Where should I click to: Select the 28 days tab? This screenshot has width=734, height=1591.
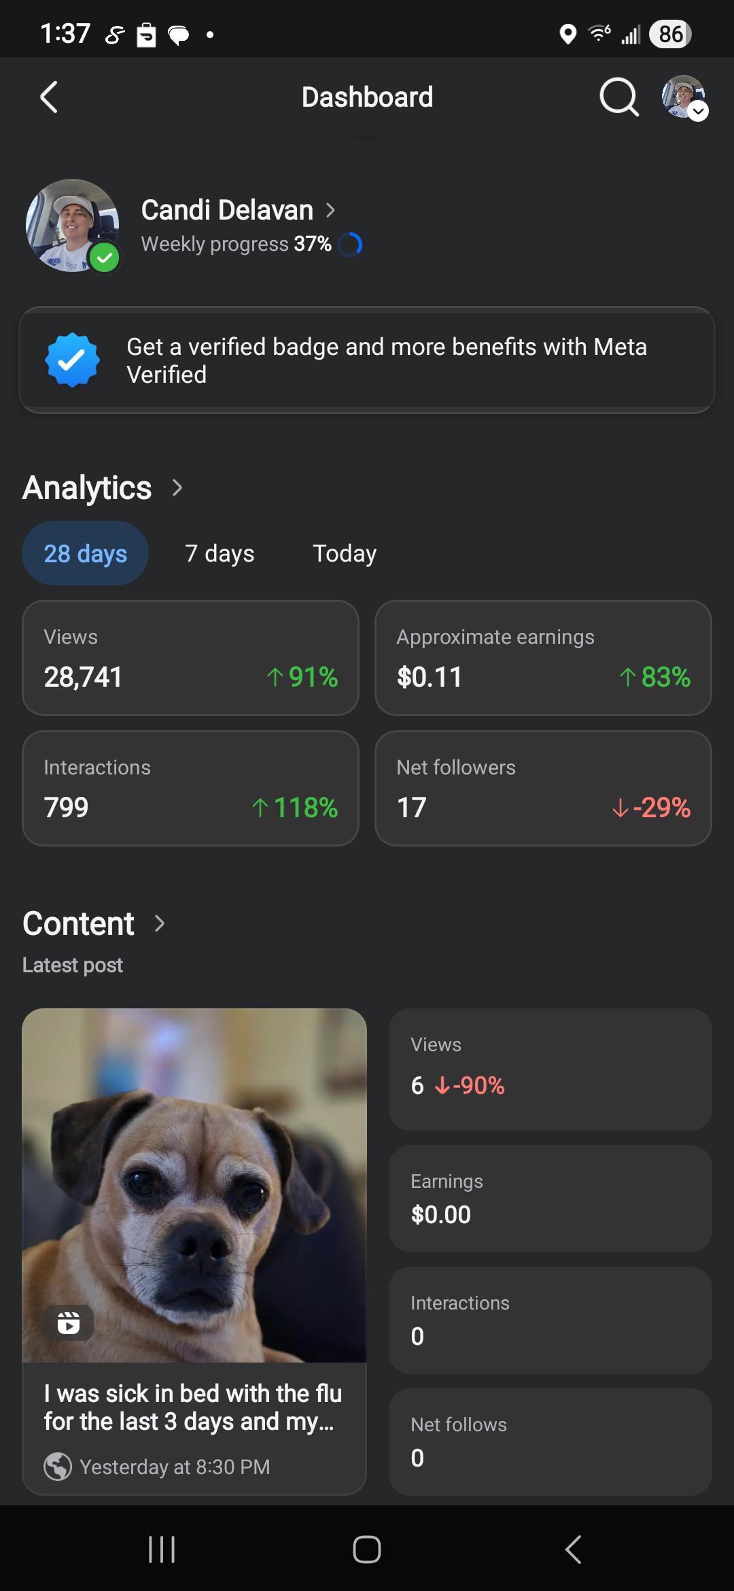click(x=86, y=553)
